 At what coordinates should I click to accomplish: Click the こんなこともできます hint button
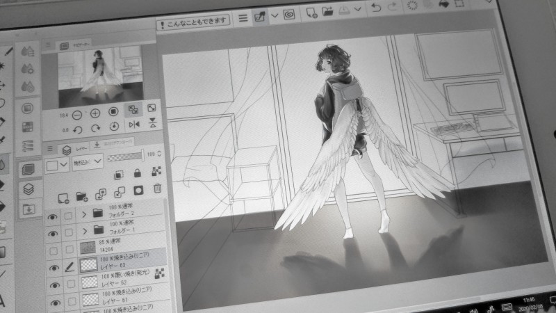tap(193, 23)
